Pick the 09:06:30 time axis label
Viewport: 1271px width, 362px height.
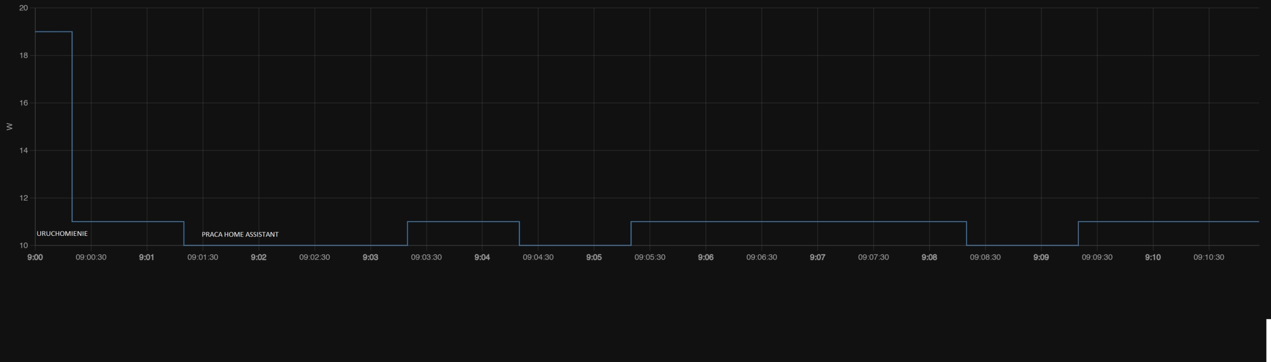point(762,257)
